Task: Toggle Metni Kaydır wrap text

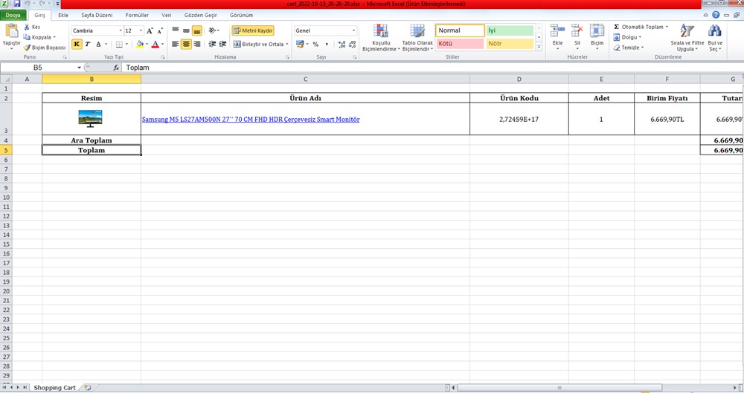Action: pyautogui.click(x=253, y=30)
